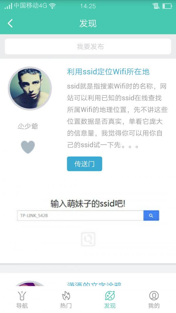Open the 导航 flashlight tab icon
Image resolution: width=176 pixels, height=313 pixels.
pos(22,296)
